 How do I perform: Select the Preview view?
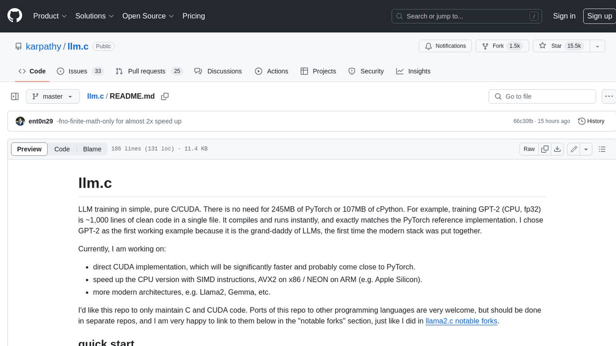pos(29,149)
